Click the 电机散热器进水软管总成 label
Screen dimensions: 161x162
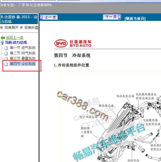[146, 96]
